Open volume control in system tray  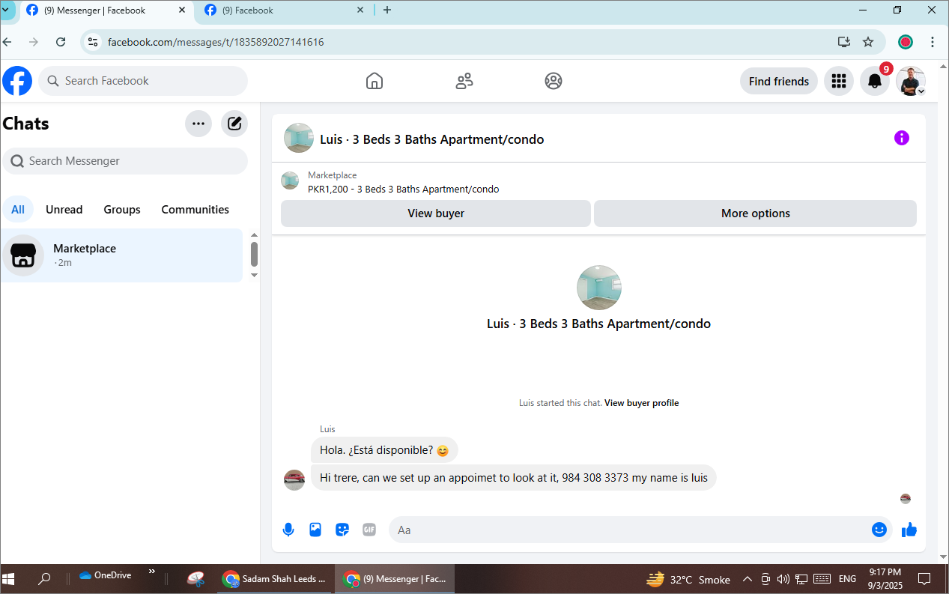[783, 579]
